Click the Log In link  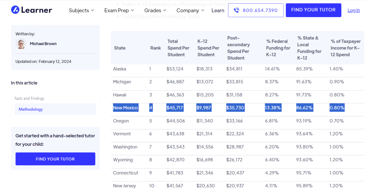point(353,10)
